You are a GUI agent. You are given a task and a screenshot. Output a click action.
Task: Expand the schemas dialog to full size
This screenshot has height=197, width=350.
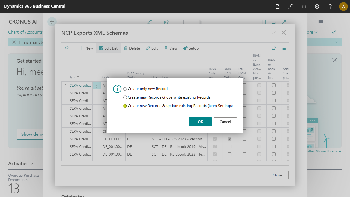click(x=274, y=33)
